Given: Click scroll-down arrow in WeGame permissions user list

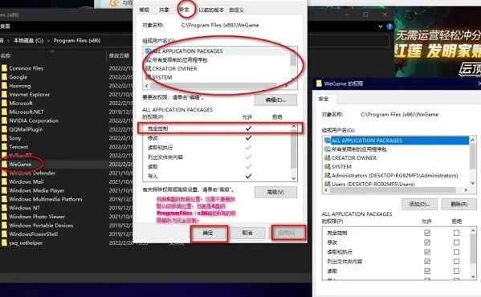Looking at the screenshot, I should 473,183.
